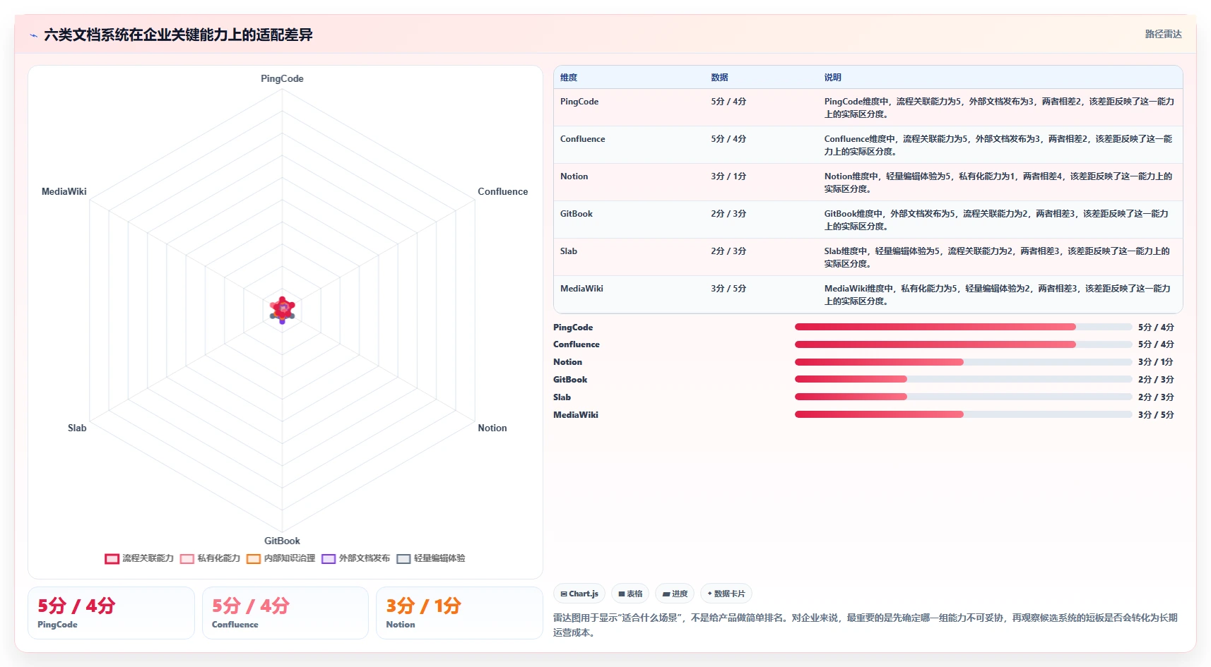Click the lightning icon beside the title
Screen dimensions: 1211x667
(33, 35)
